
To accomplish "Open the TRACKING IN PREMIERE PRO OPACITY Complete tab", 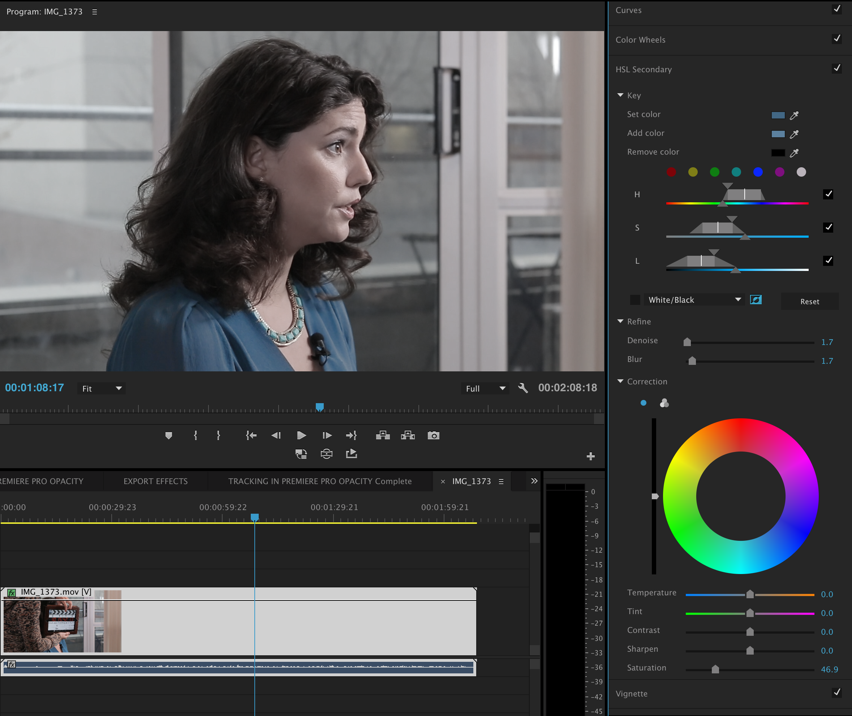I will 320,482.
